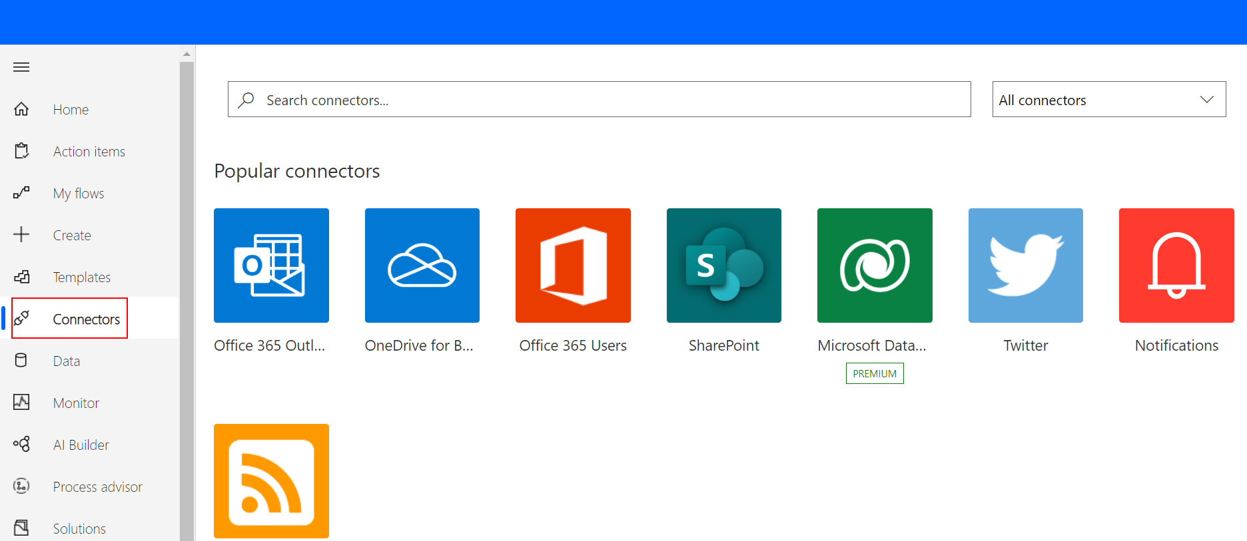Click the Data cylinder icon
The height and width of the screenshot is (541, 1247).
tap(21, 361)
